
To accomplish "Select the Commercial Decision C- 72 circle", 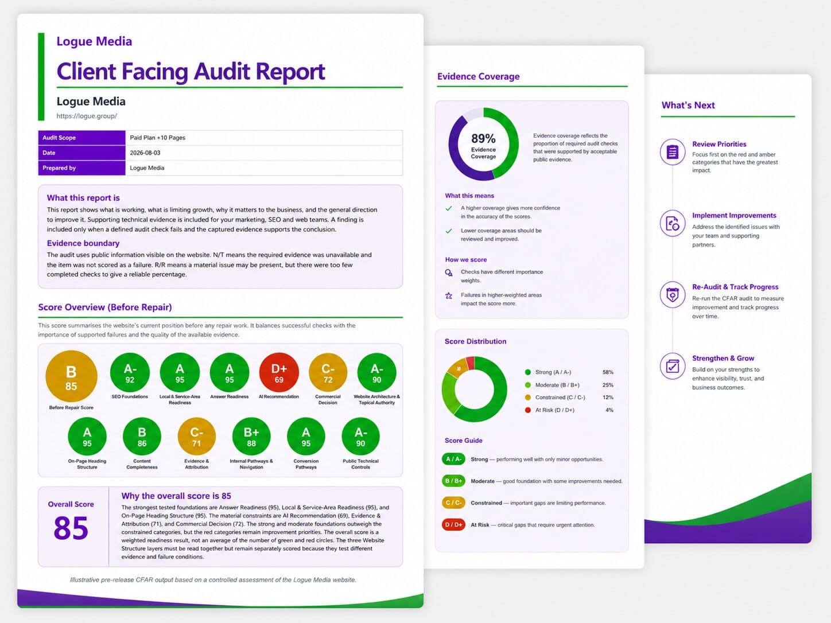I will 328,372.
